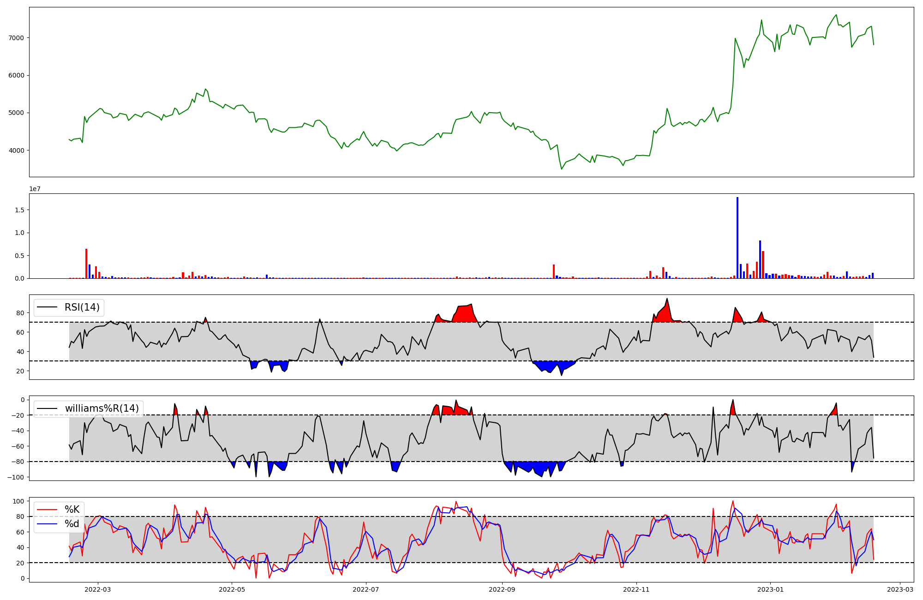Click the 6000 price axis tick label

pos(17,76)
